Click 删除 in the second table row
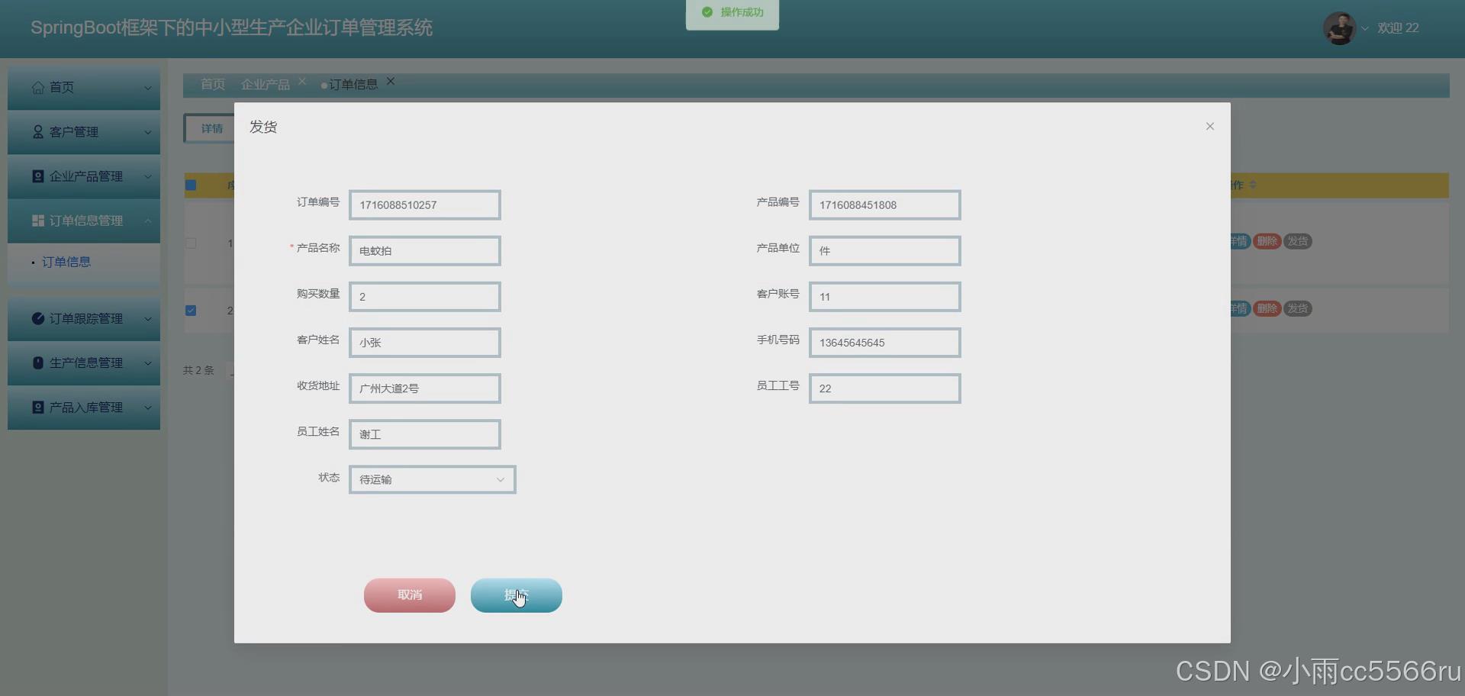This screenshot has height=696, width=1465. coord(1267,308)
